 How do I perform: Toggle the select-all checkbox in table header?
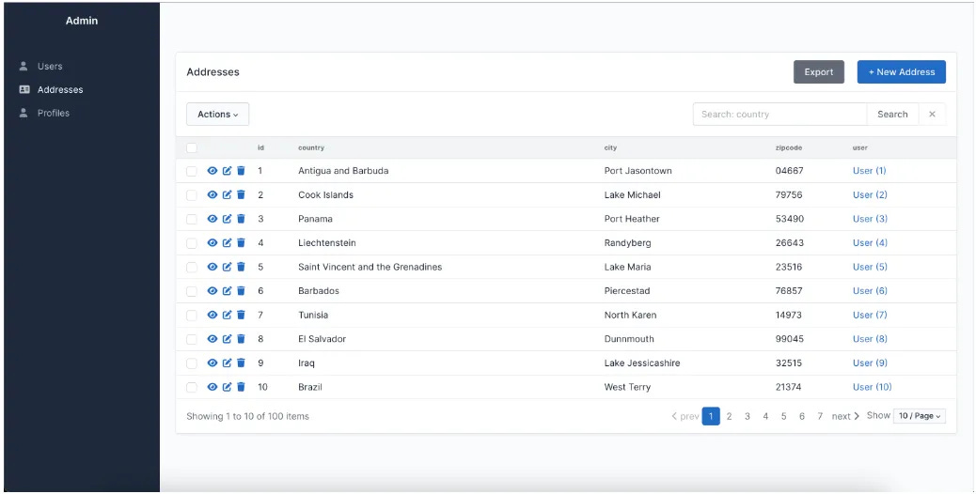[x=192, y=147]
